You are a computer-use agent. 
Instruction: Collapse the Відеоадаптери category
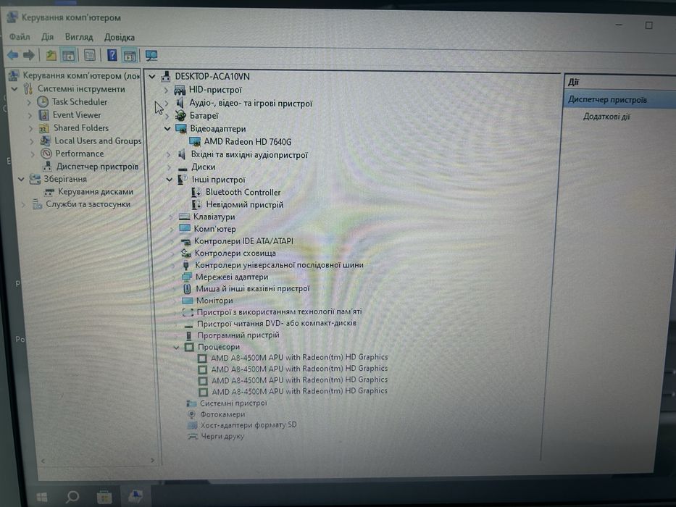tap(167, 129)
